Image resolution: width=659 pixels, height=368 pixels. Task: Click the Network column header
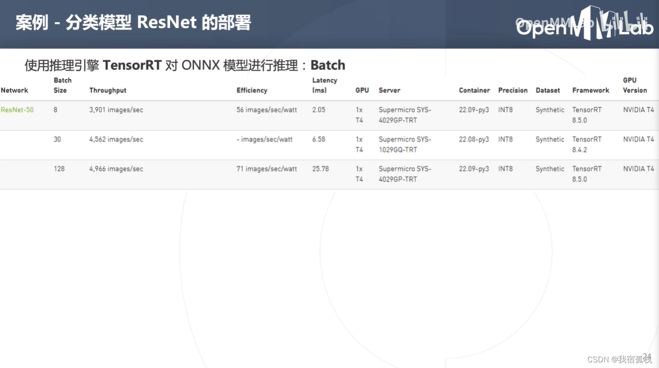point(15,90)
